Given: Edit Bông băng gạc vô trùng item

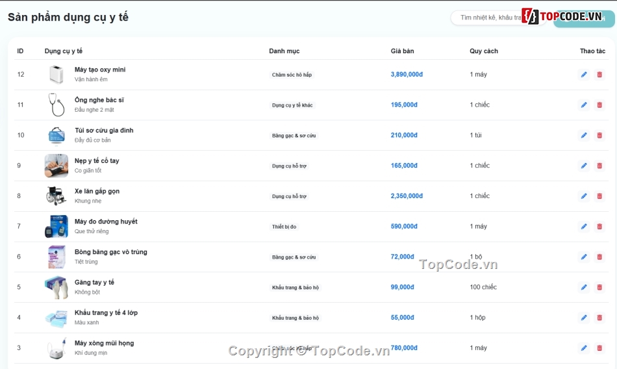Looking at the screenshot, I should click(x=584, y=257).
